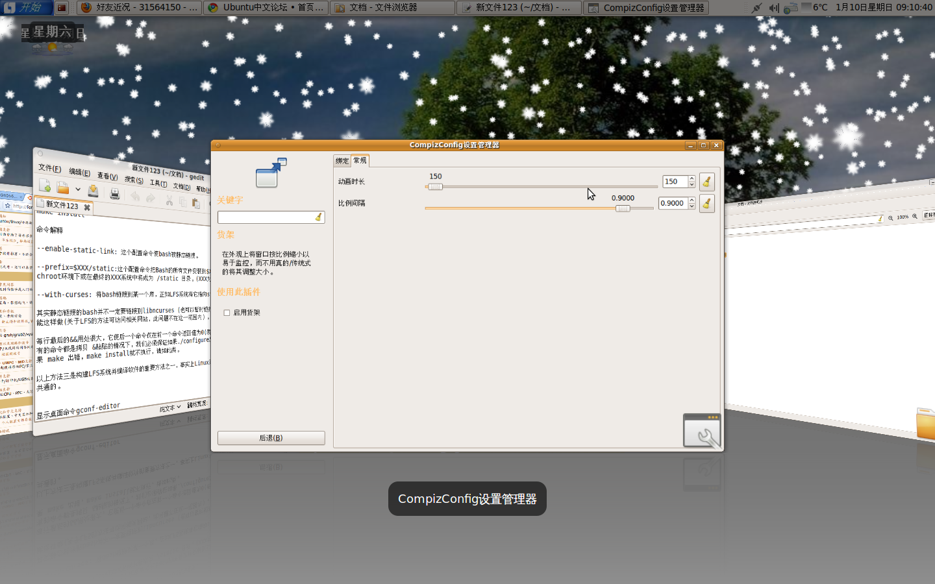Zoom in in the file browser window
935x584 pixels.
coord(915,216)
